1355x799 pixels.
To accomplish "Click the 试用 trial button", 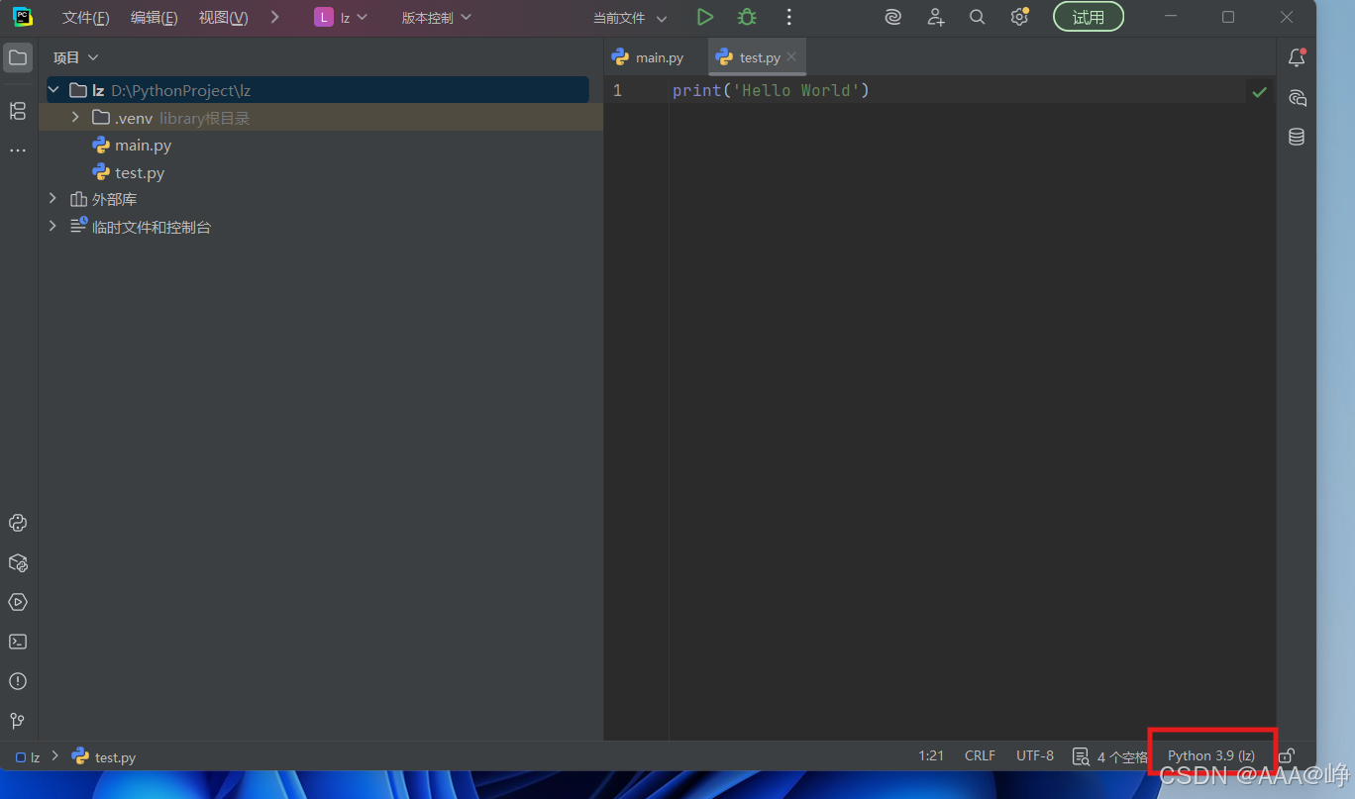I will coord(1089,17).
